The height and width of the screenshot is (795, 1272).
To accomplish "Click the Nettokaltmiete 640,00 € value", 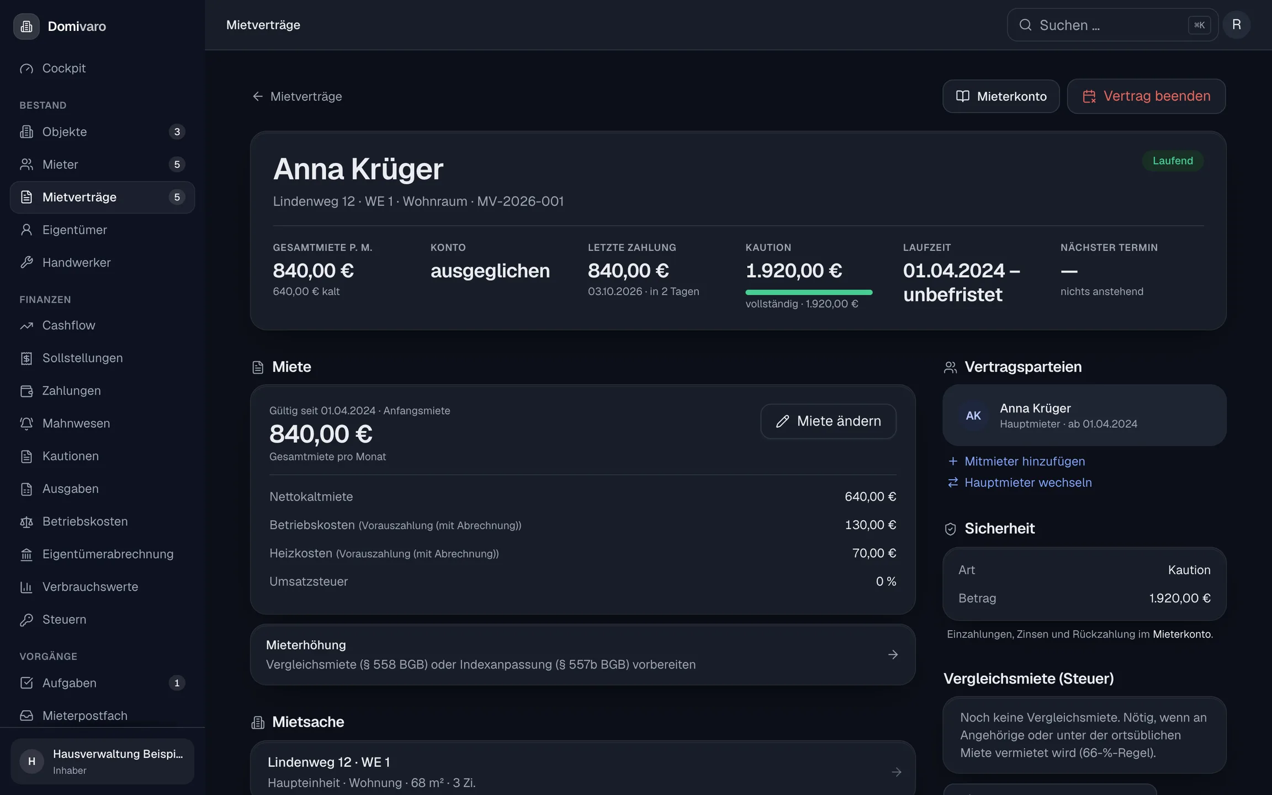I will tap(870, 497).
